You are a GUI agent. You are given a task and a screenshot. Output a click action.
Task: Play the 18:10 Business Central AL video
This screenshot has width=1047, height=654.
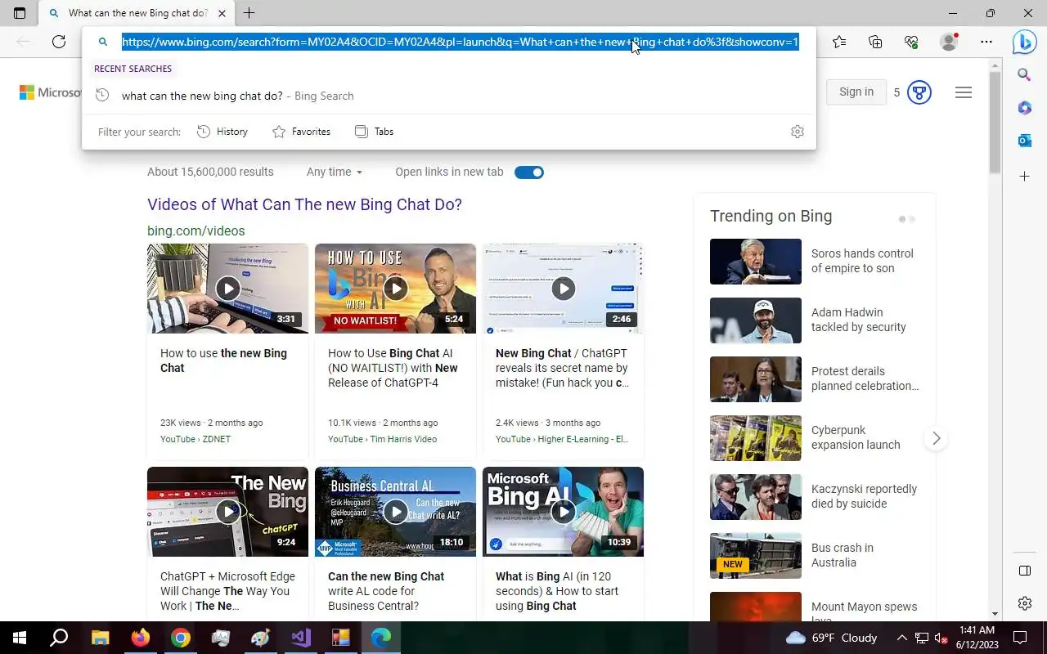[395, 512]
